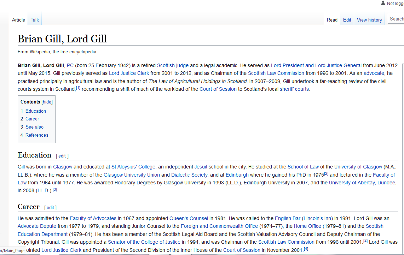Open the Dundee link
Screen dimensions: 404x255
point(386,183)
